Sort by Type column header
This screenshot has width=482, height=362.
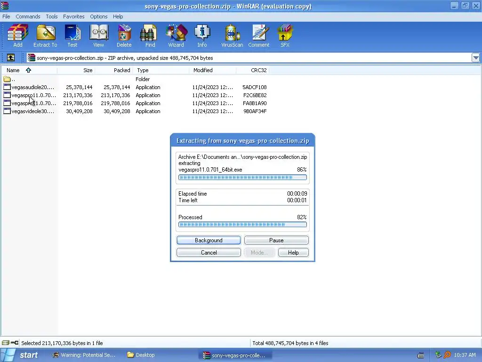(161, 70)
